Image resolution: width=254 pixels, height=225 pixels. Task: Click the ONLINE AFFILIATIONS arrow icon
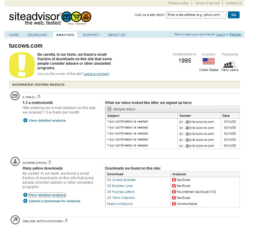(x=15, y=220)
